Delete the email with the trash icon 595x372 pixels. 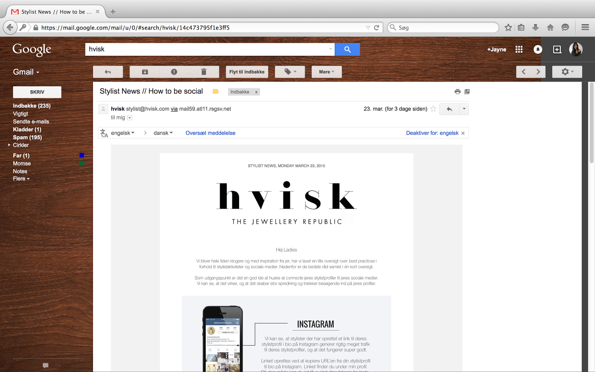tap(204, 72)
